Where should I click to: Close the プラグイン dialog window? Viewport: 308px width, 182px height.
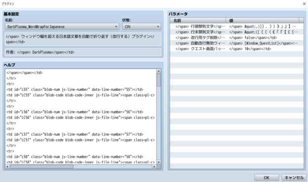(x=304, y=4)
